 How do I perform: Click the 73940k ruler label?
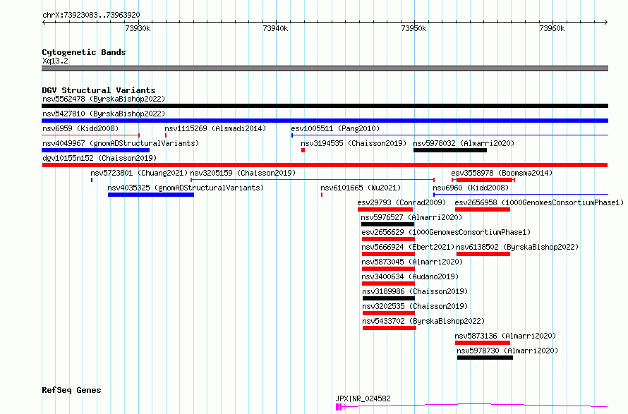click(275, 28)
